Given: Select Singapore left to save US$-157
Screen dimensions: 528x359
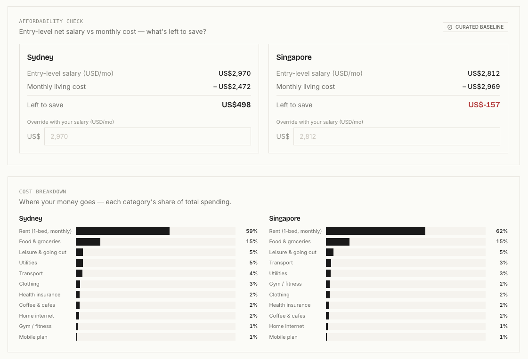Looking at the screenshot, I should click(484, 104).
